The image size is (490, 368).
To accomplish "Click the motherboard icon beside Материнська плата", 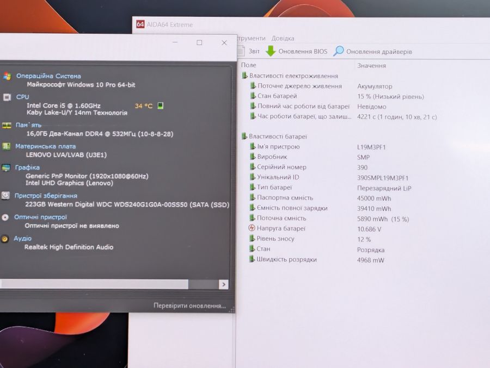I will point(6,146).
